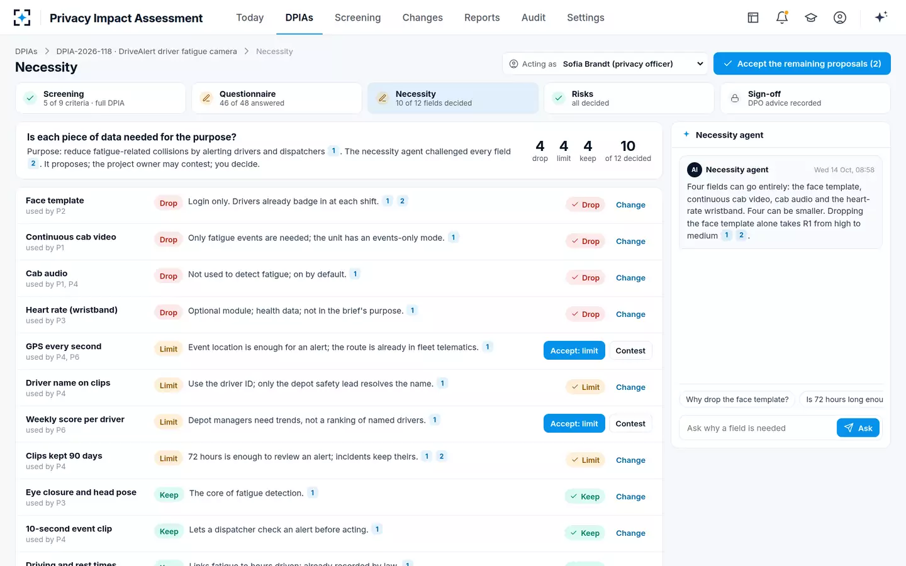Image resolution: width=906 pixels, height=566 pixels.
Task: Change decision for Clips kept 90 days
Action: tap(630, 460)
